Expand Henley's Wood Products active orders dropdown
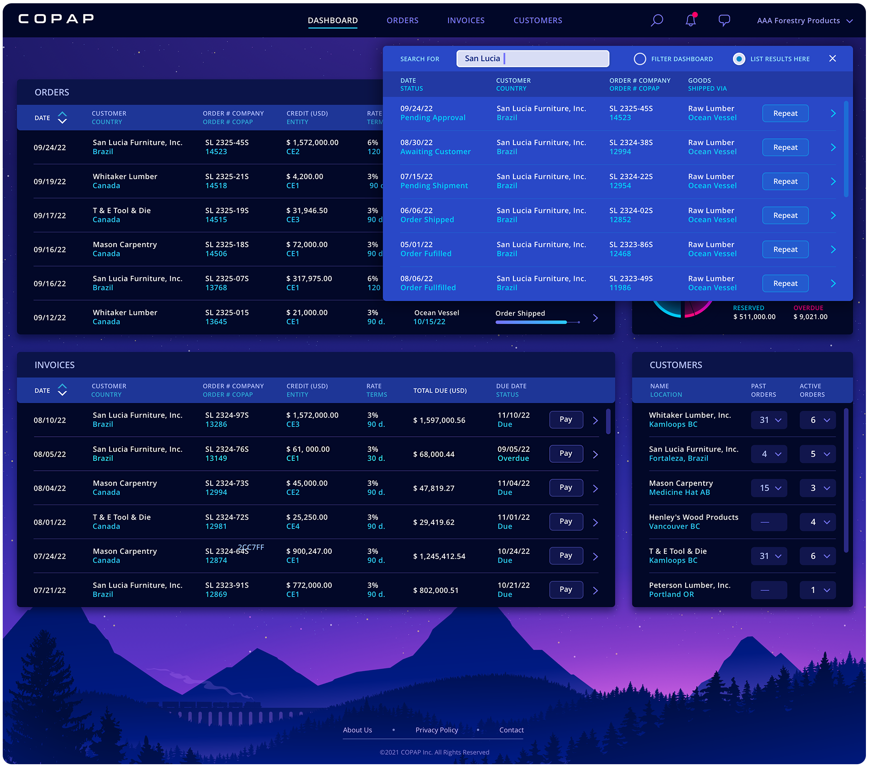Viewport: 870px width, 766px height. (x=818, y=522)
